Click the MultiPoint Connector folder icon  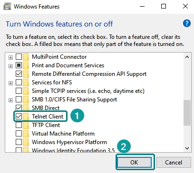26,57
